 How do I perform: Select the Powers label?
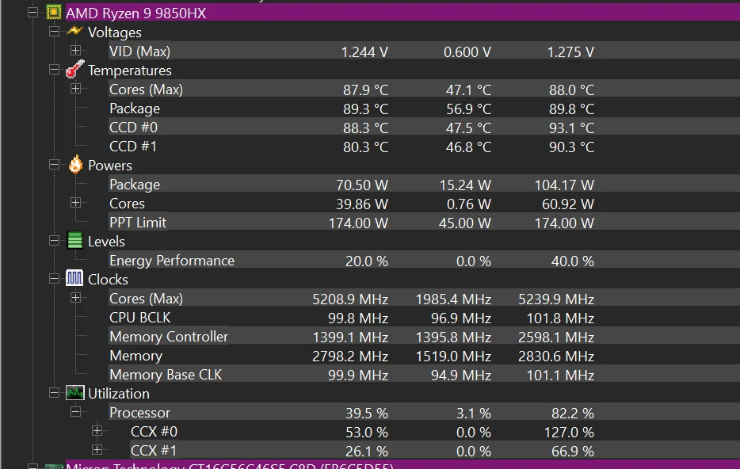tap(110, 166)
